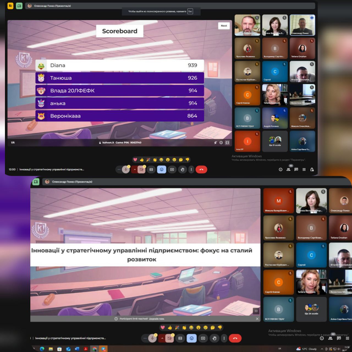Click Next on the Kahoot scoreboard
The image size is (352, 352).
click(x=224, y=26)
